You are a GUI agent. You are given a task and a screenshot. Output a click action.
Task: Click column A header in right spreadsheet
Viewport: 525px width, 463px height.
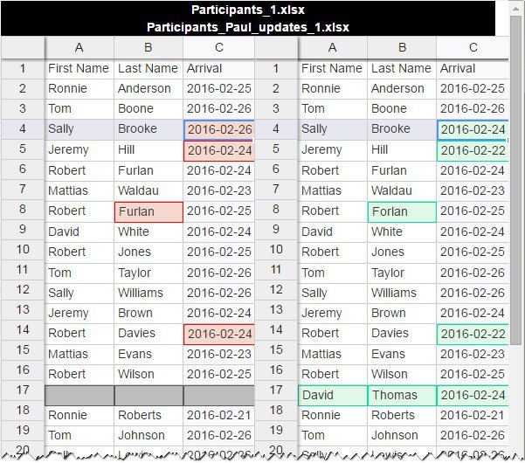click(332, 48)
